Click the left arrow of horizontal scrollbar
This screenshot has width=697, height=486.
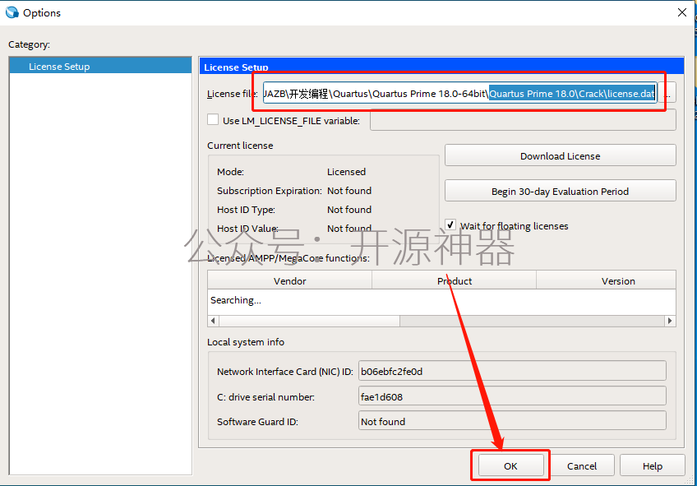(214, 321)
